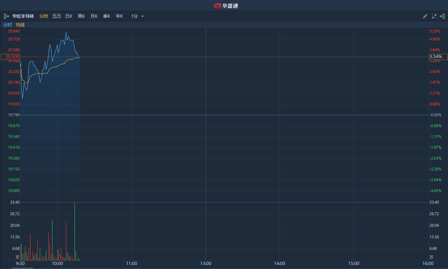Switch to the 日K daily candlestick tab

coord(69,16)
